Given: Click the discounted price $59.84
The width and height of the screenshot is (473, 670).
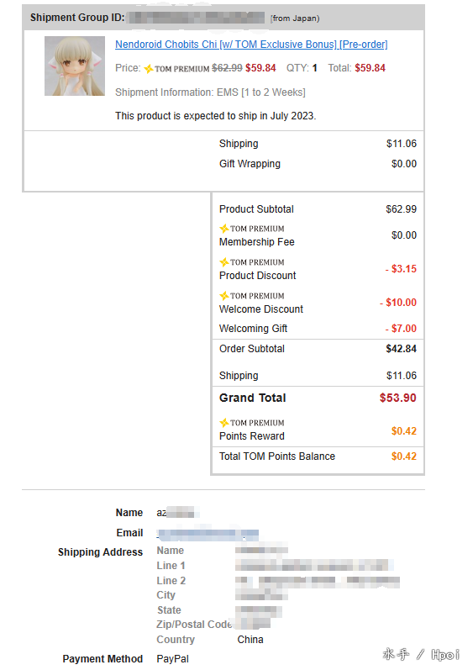Looking at the screenshot, I should click(260, 68).
